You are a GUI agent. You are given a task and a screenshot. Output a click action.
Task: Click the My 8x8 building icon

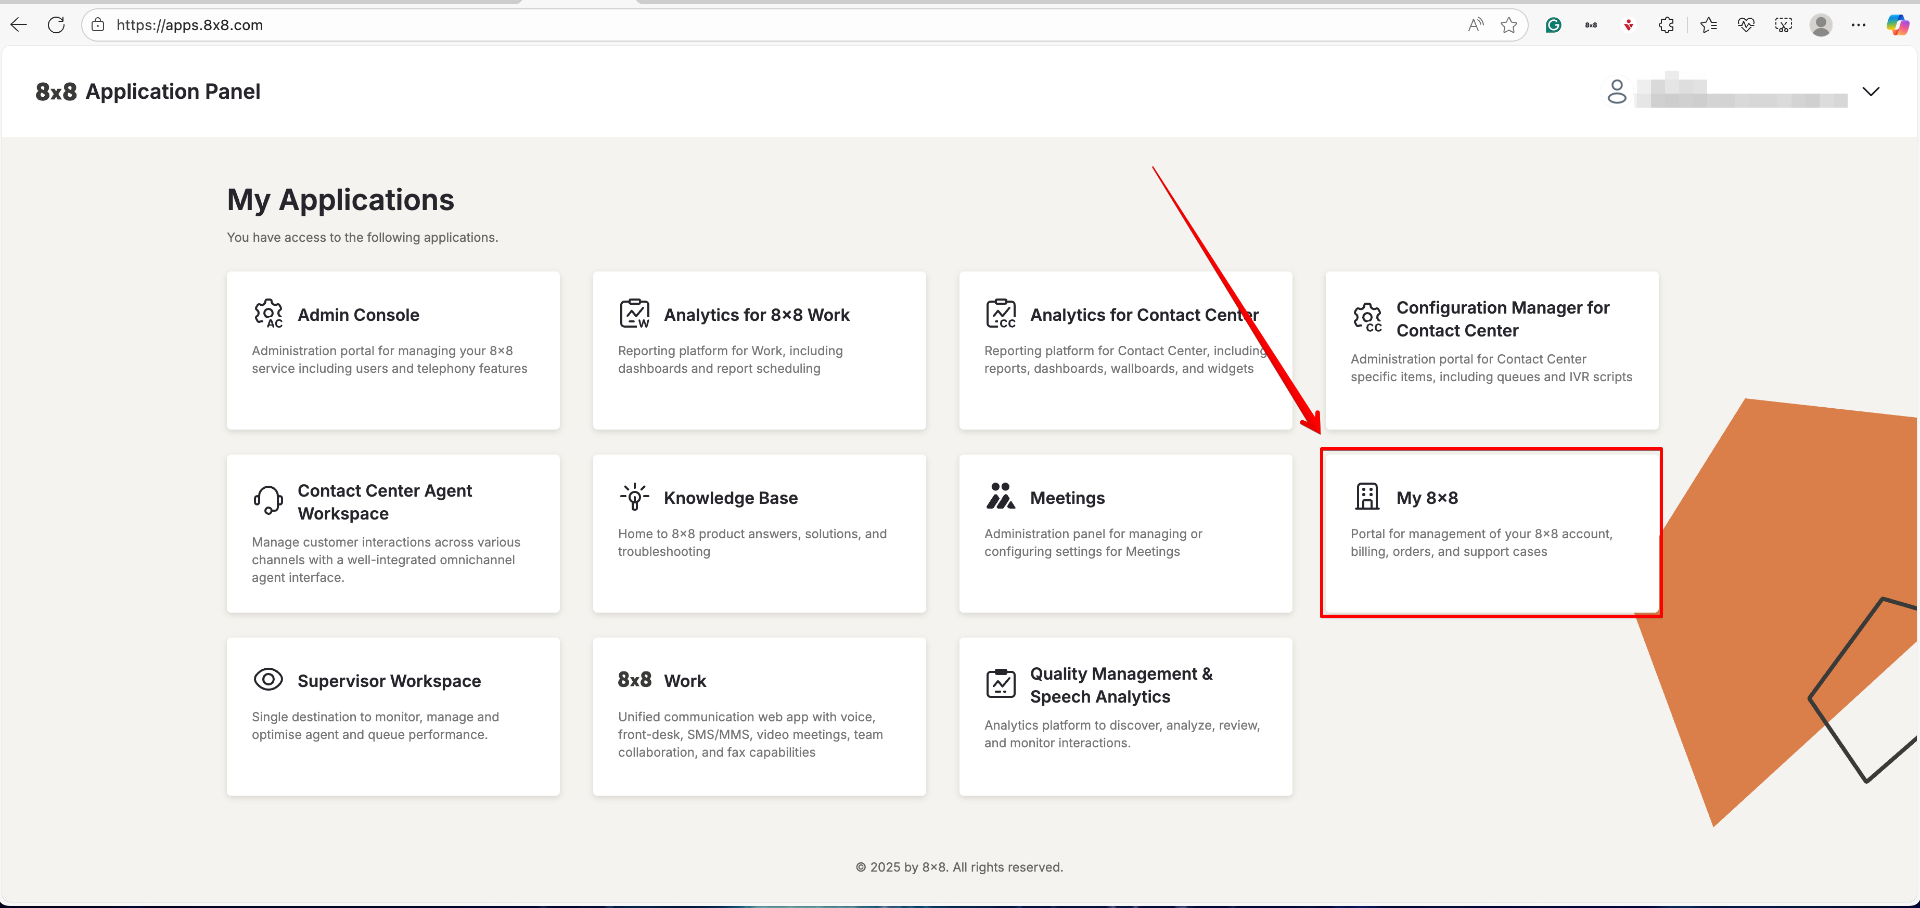(x=1367, y=497)
